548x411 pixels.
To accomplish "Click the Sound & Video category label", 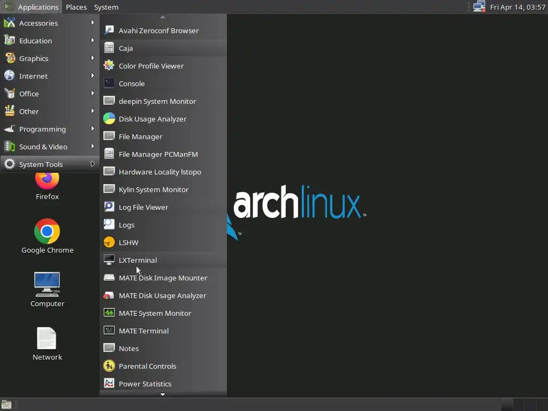I will 43,147.
